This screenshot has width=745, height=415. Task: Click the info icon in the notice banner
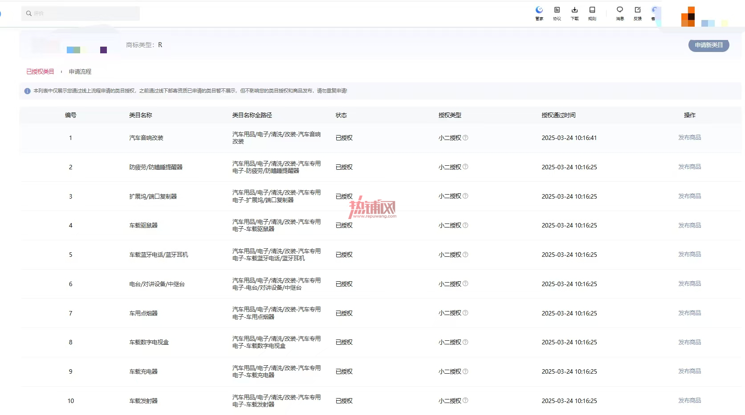27,91
